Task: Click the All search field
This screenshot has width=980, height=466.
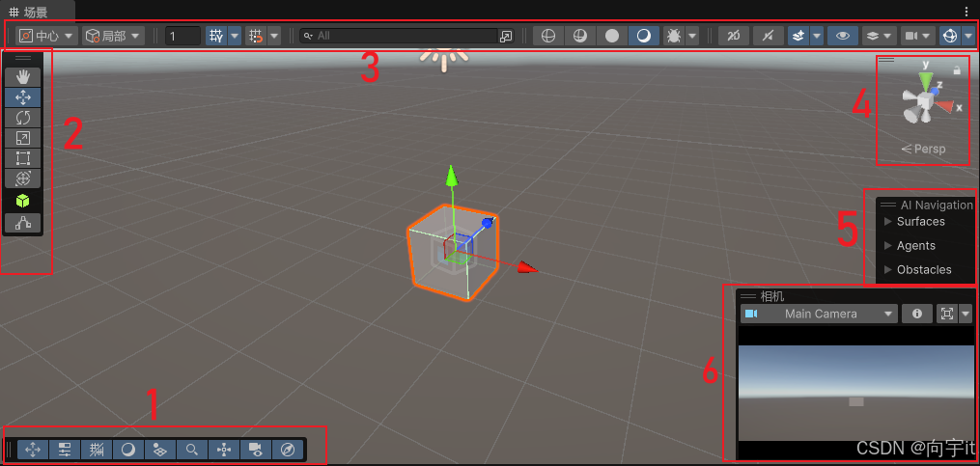Action: (398, 36)
